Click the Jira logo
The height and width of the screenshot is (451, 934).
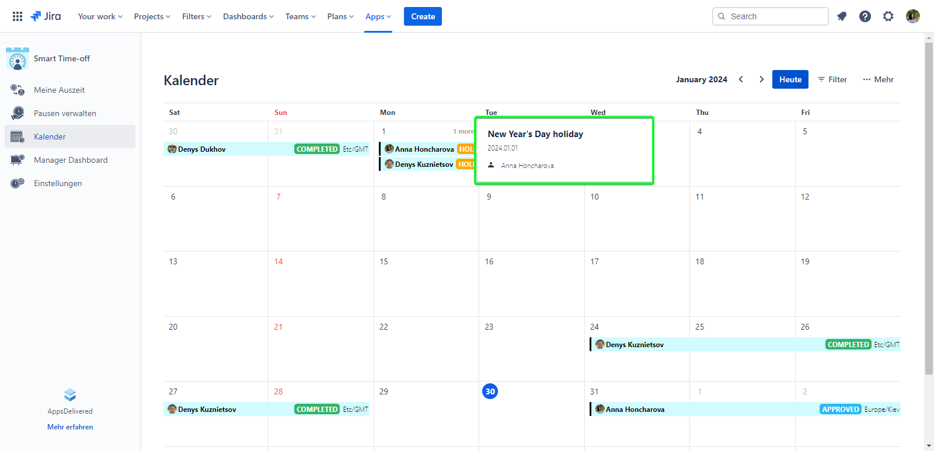tap(46, 16)
